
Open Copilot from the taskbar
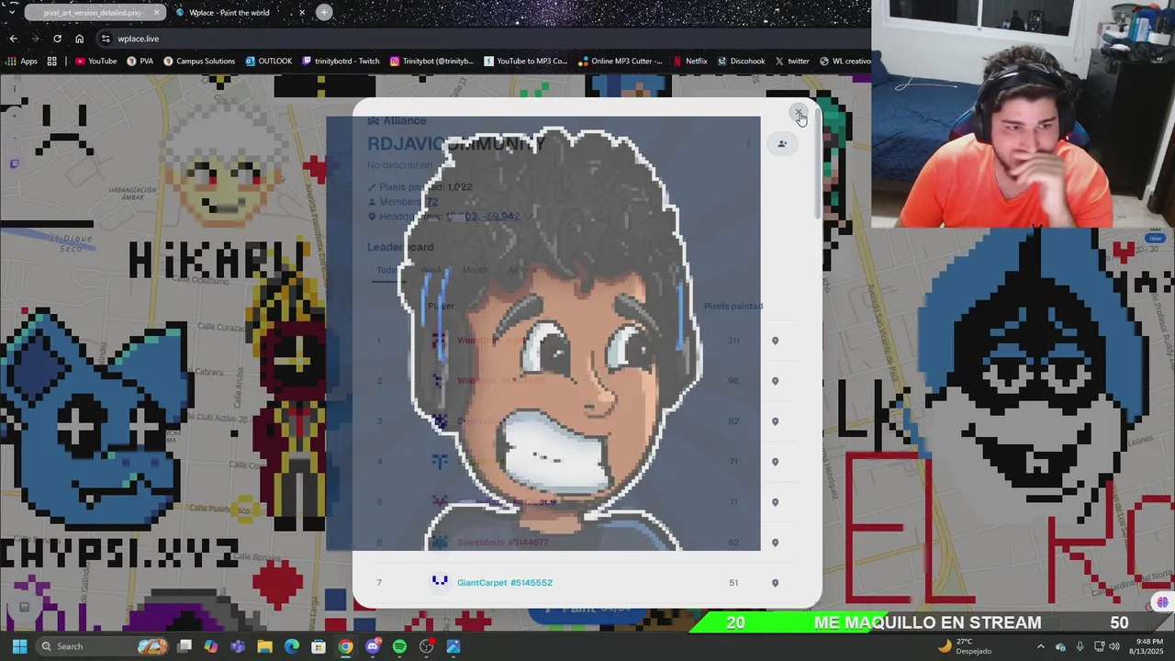pyautogui.click(x=211, y=646)
